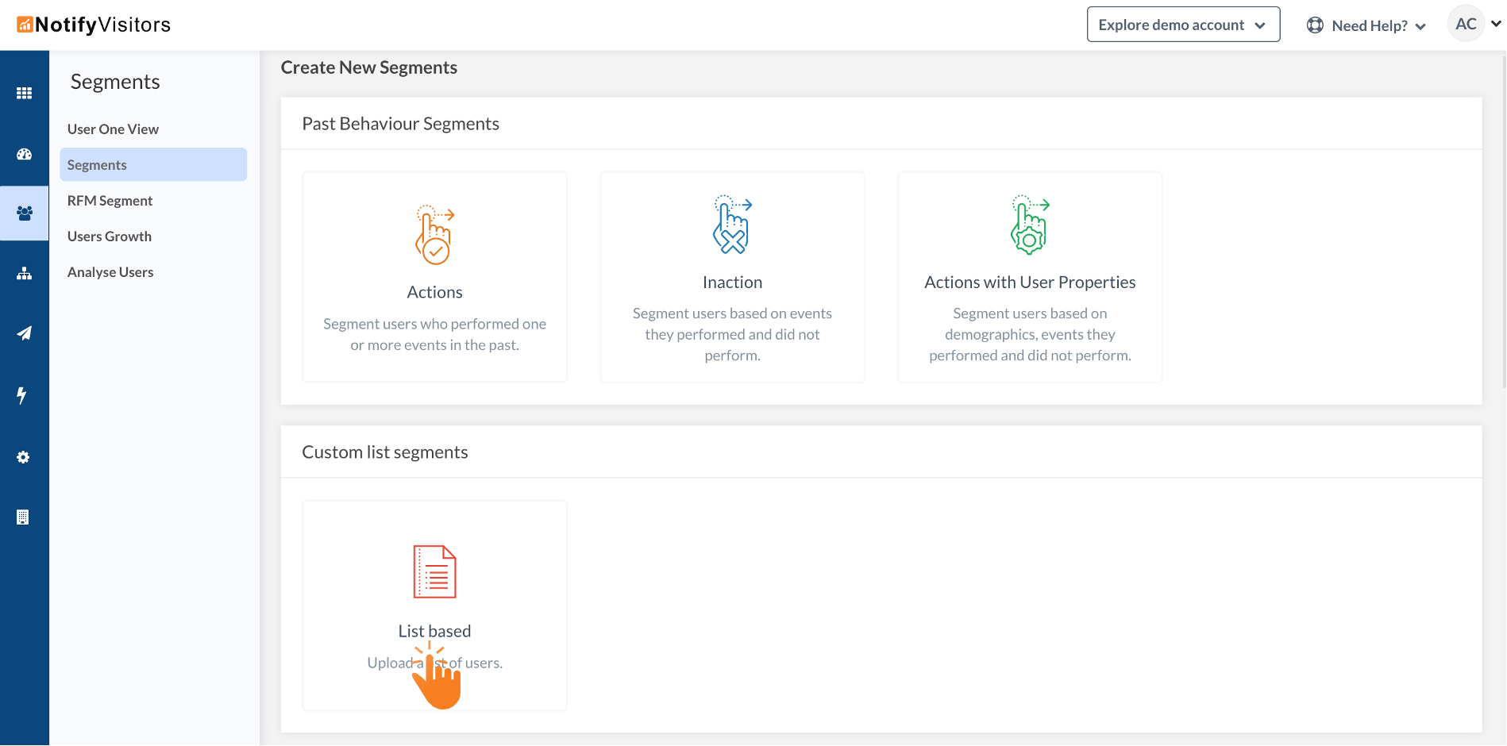Navigate to Analyse Users

click(x=110, y=272)
